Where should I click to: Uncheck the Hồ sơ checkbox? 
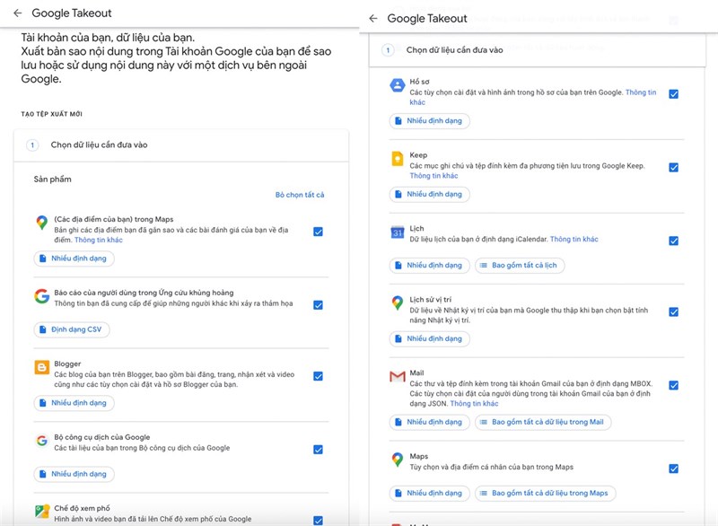click(674, 94)
